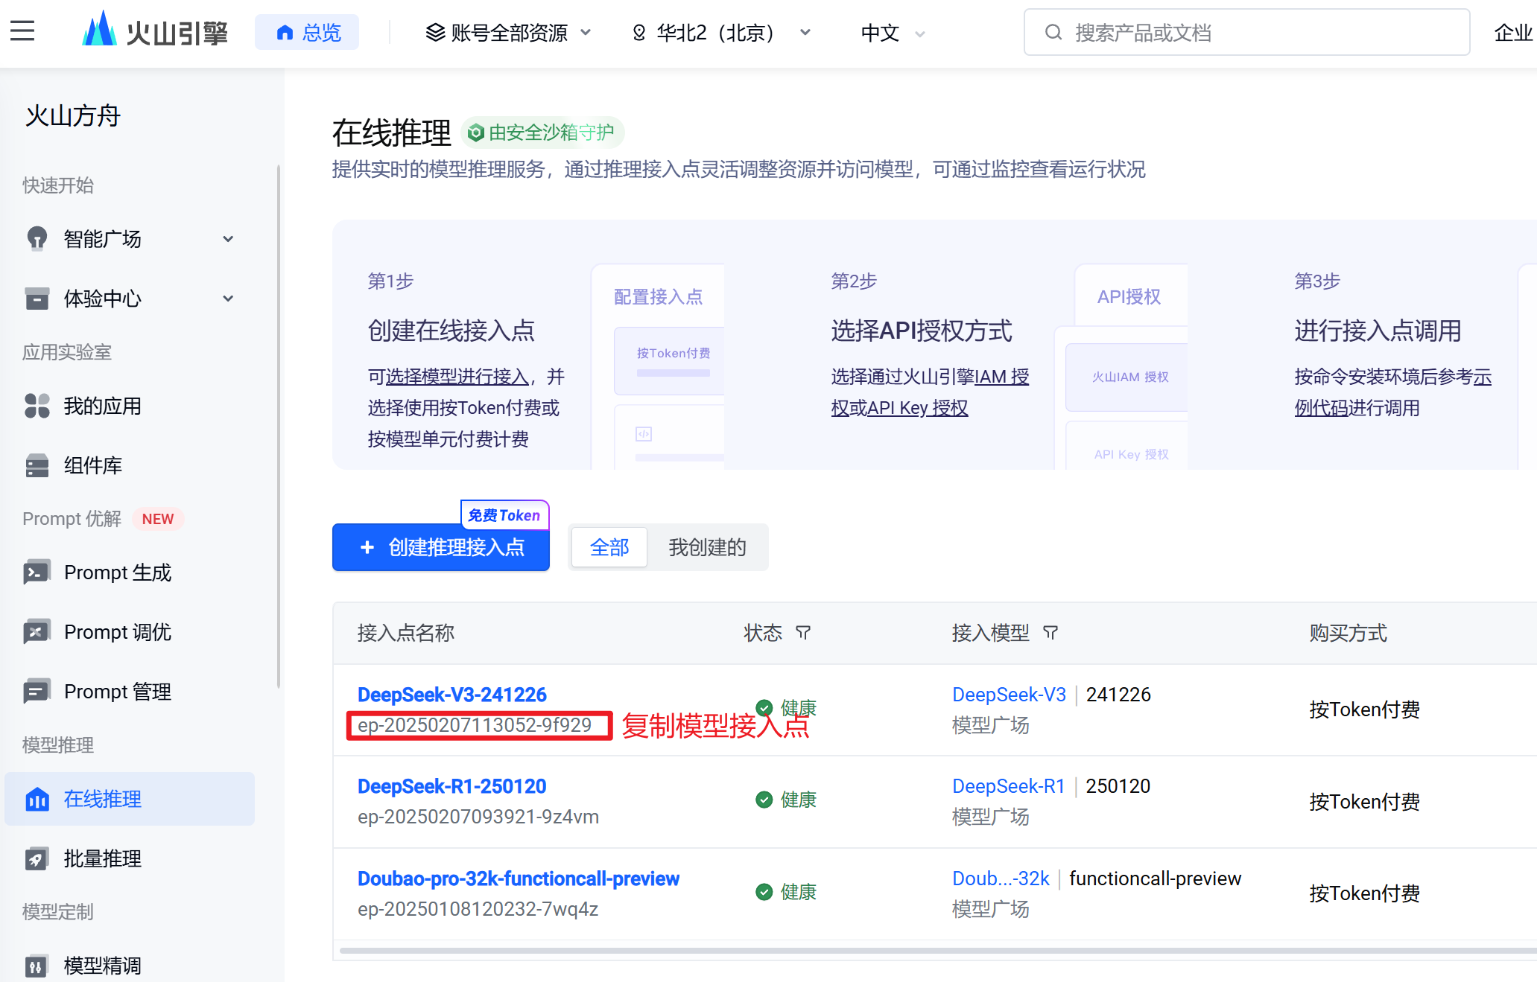Image resolution: width=1537 pixels, height=982 pixels.
Task: Click endpoint ID ep-20250207093921-9z4vm
Action: pos(478,817)
